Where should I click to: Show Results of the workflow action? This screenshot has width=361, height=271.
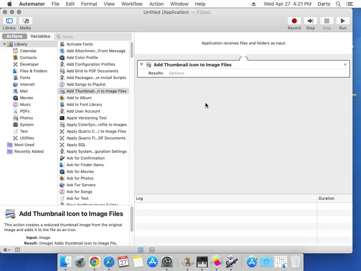[155, 73]
